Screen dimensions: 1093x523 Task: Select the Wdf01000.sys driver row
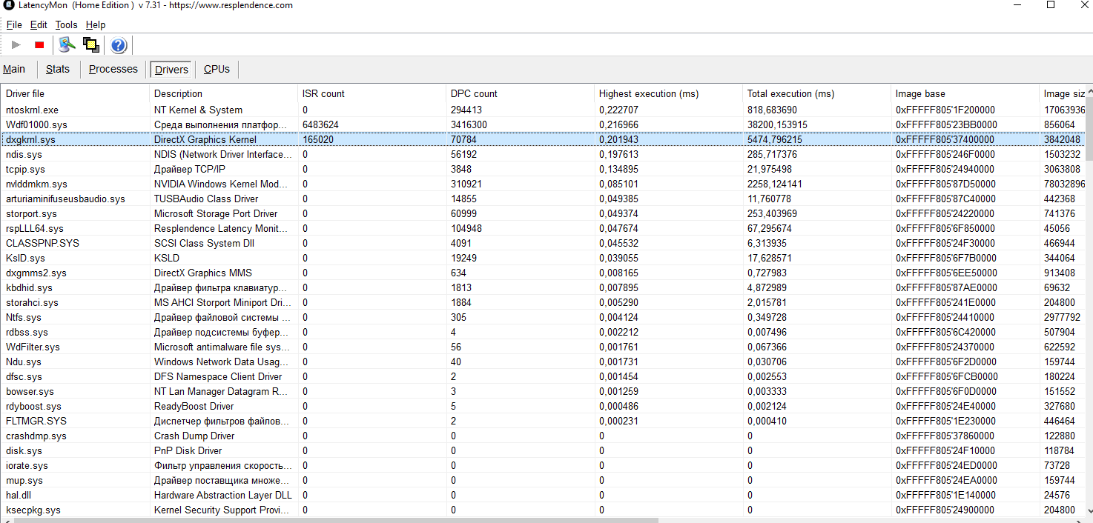(x=543, y=124)
